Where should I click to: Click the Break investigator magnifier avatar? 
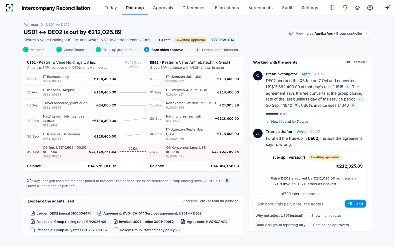pos(258,76)
